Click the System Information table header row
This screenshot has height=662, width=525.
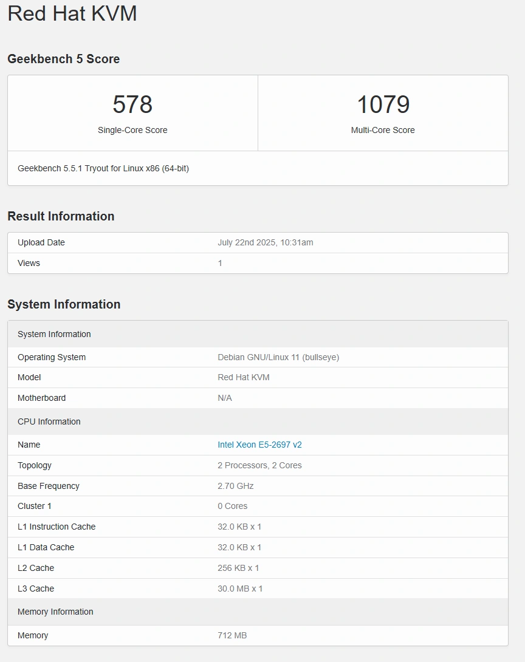click(x=258, y=334)
